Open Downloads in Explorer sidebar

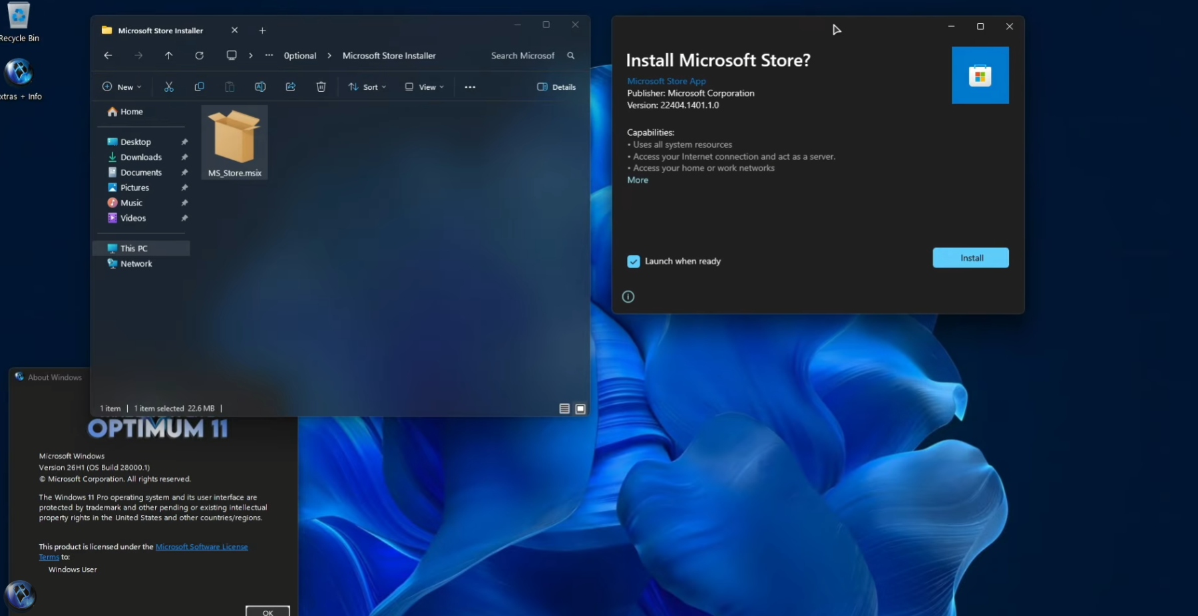click(141, 158)
